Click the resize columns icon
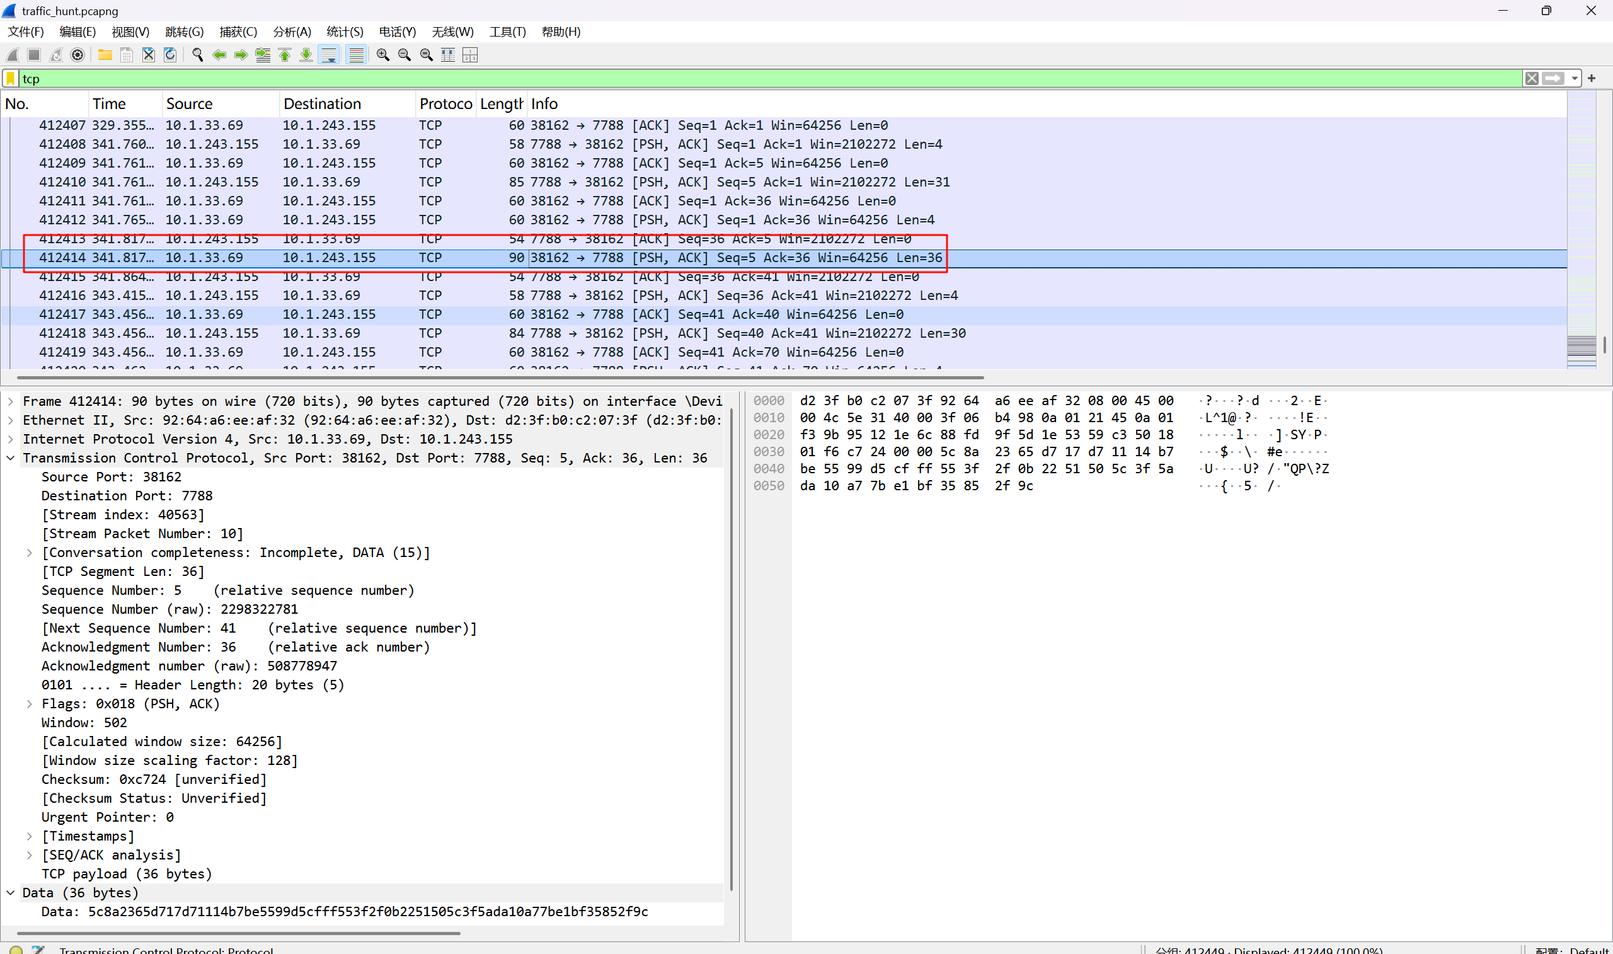 448,55
